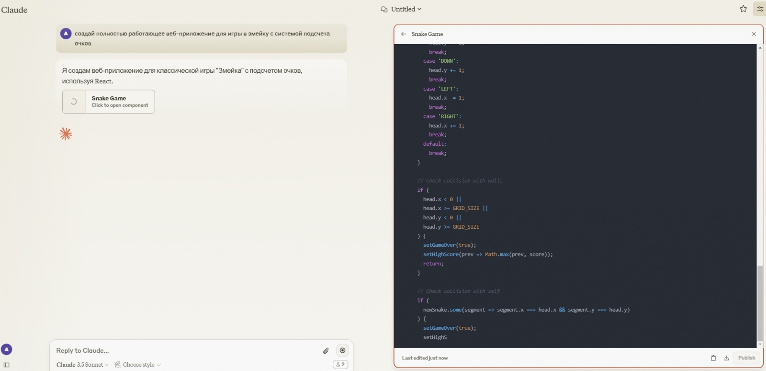
Task: Attach a file with the paperclip icon
Action: [326, 350]
